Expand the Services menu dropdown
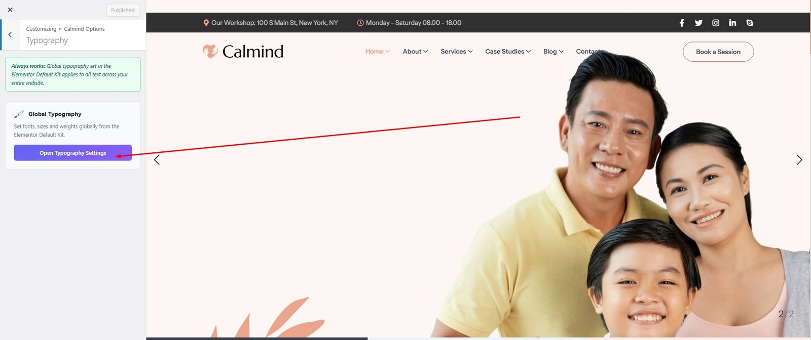Viewport: 811px width, 340px height. coord(456,52)
